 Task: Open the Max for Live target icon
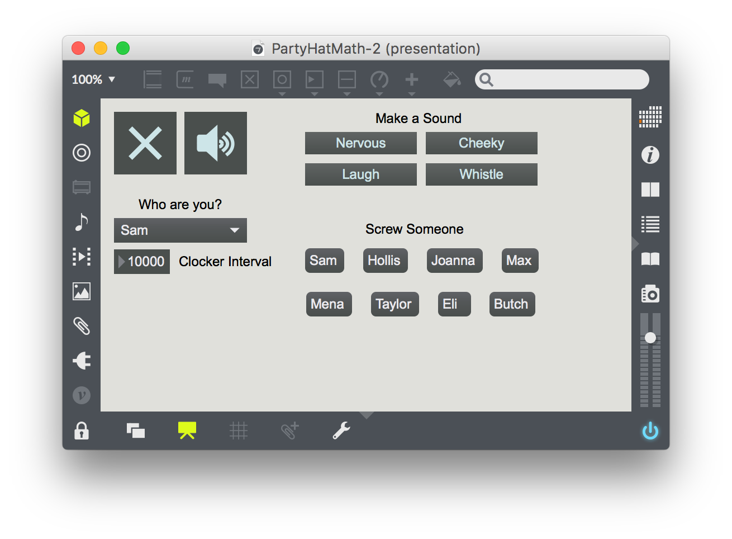(x=82, y=153)
